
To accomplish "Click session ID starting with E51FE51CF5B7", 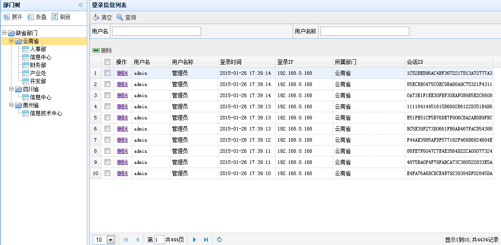I will [449, 118].
